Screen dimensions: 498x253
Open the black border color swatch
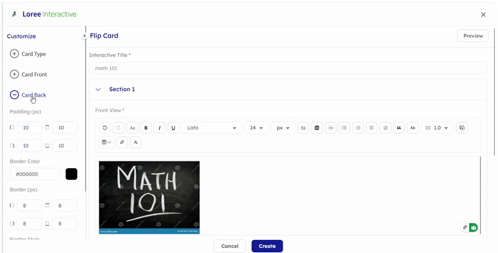tap(72, 174)
